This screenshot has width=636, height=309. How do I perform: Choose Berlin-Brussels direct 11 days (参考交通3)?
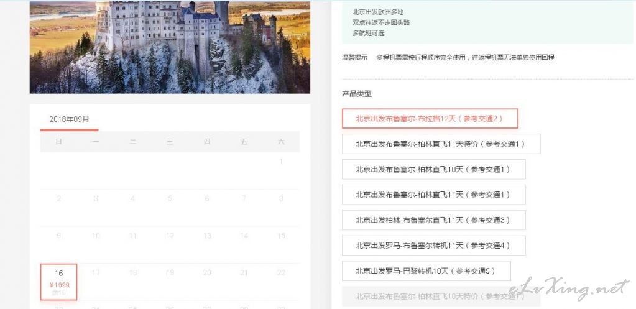point(433,220)
